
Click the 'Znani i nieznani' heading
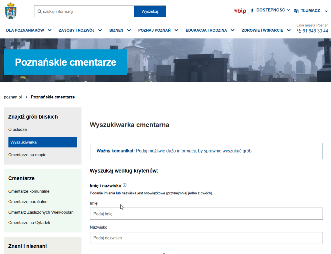coord(27,246)
